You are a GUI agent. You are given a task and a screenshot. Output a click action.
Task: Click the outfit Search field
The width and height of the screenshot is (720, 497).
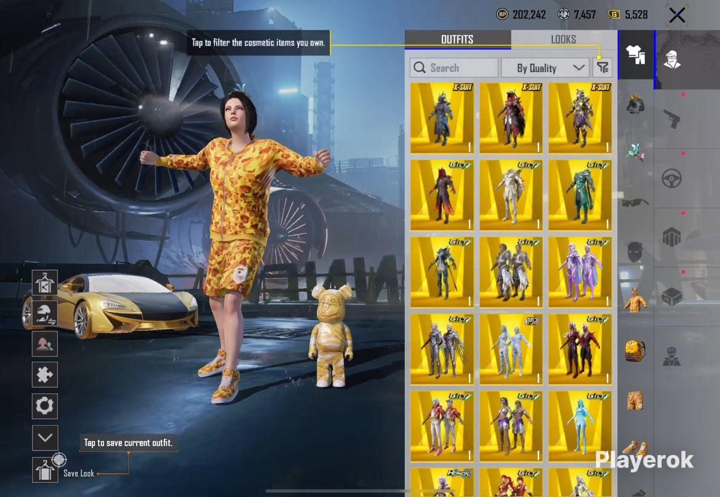[x=454, y=68]
